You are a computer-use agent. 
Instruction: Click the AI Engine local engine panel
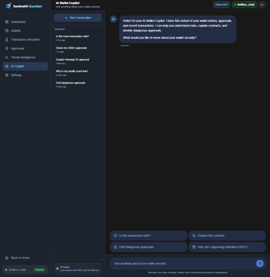tap(78, 268)
